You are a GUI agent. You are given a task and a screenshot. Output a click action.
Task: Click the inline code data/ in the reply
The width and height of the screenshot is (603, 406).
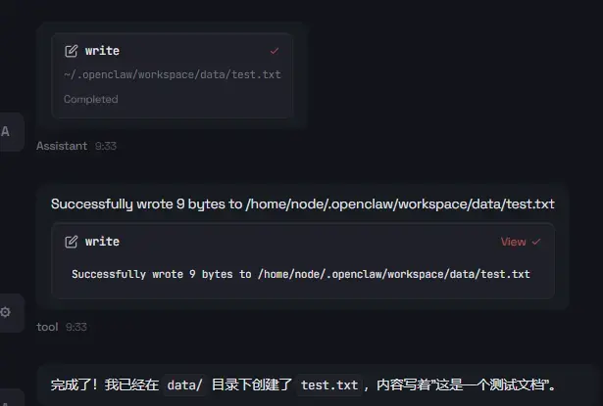pyautogui.click(x=184, y=385)
